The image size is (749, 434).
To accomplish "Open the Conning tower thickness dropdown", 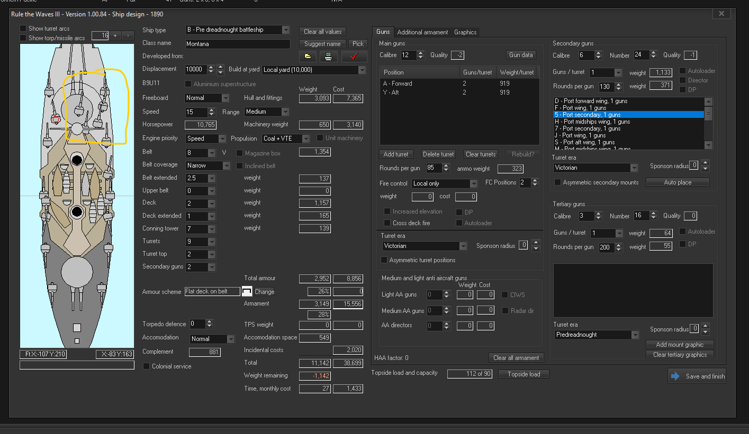I will pyautogui.click(x=212, y=229).
